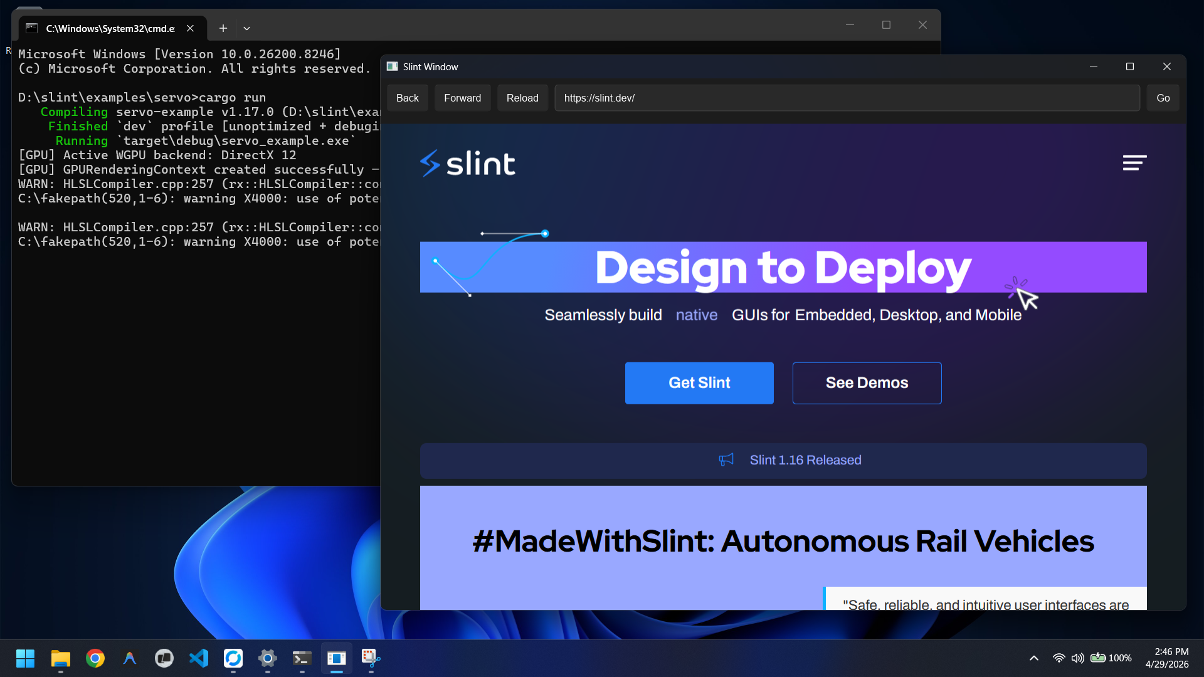
Task: Go back using the Back button
Action: tap(408, 98)
